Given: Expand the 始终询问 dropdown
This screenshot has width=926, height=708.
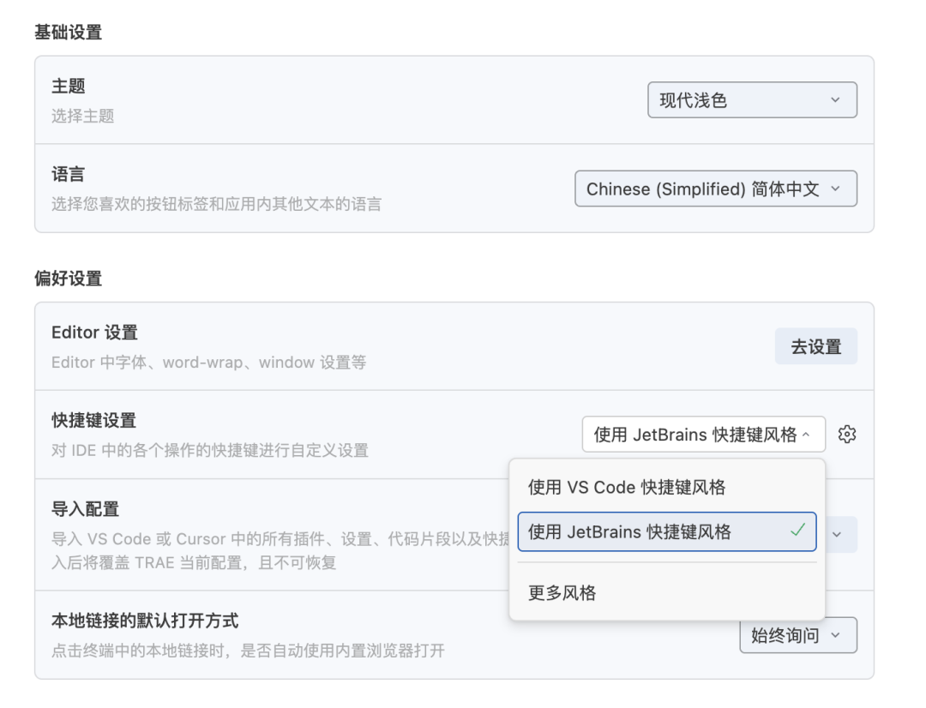Looking at the screenshot, I should tap(797, 635).
